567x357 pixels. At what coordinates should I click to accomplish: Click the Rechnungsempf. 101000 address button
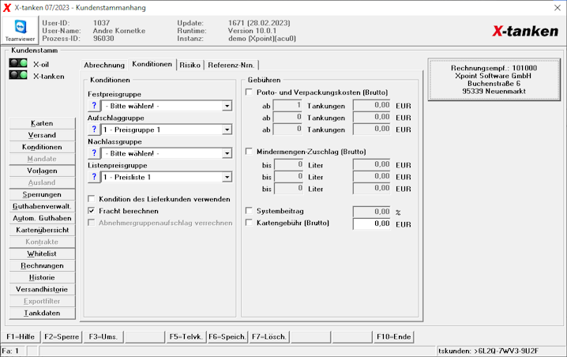tap(494, 80)
